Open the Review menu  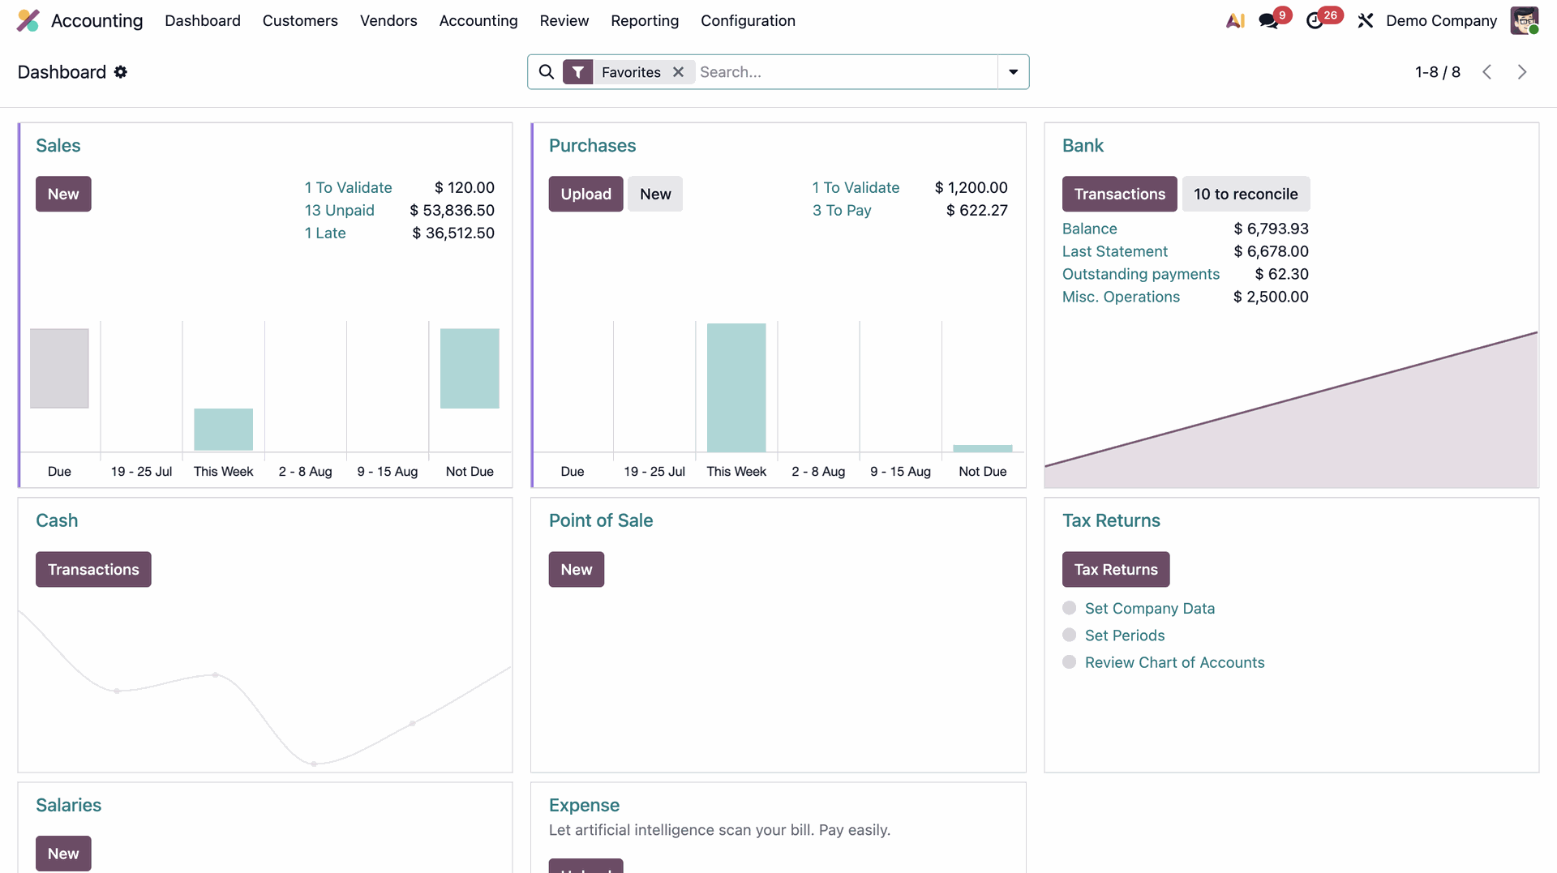pyautogui.click(x=564, y=21)
